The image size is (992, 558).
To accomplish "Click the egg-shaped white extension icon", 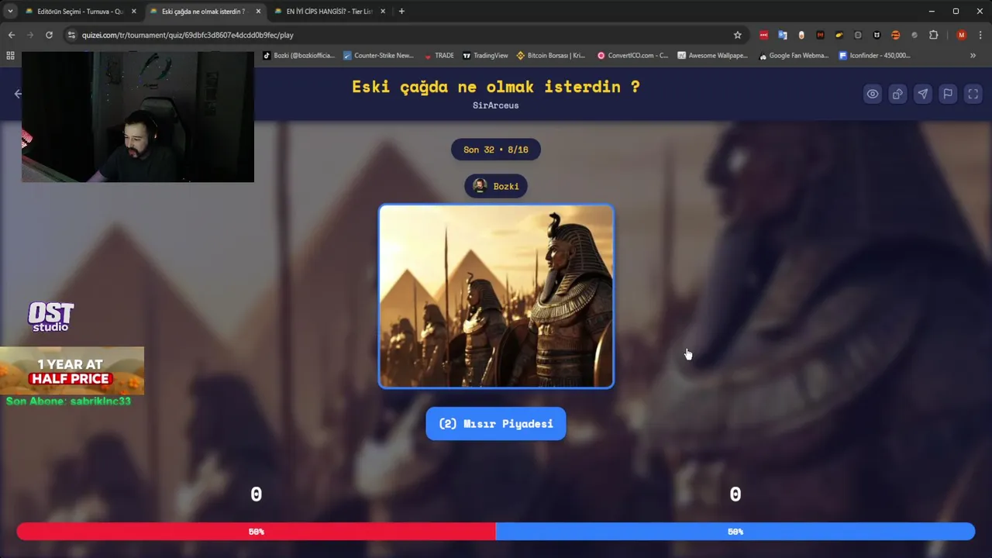I will tap(801, 35).
